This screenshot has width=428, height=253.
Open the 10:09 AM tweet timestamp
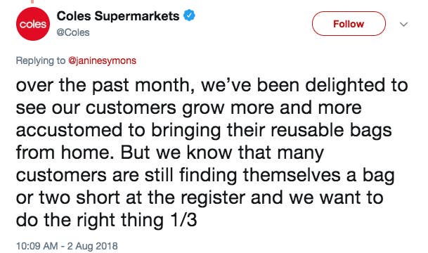pyautogui.click(x=37, y=246)
